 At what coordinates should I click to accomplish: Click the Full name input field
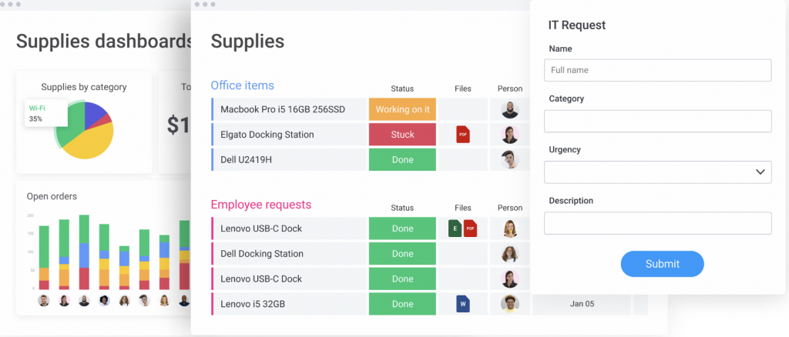point(657,70)
